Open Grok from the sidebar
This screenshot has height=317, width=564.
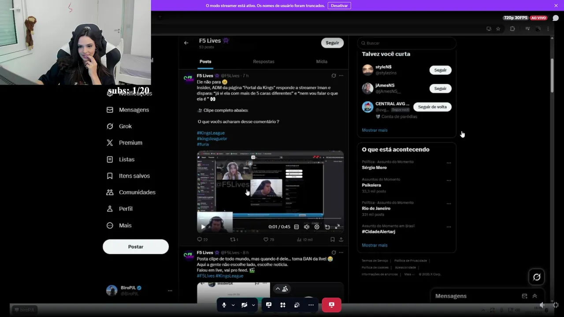(119, 126)
